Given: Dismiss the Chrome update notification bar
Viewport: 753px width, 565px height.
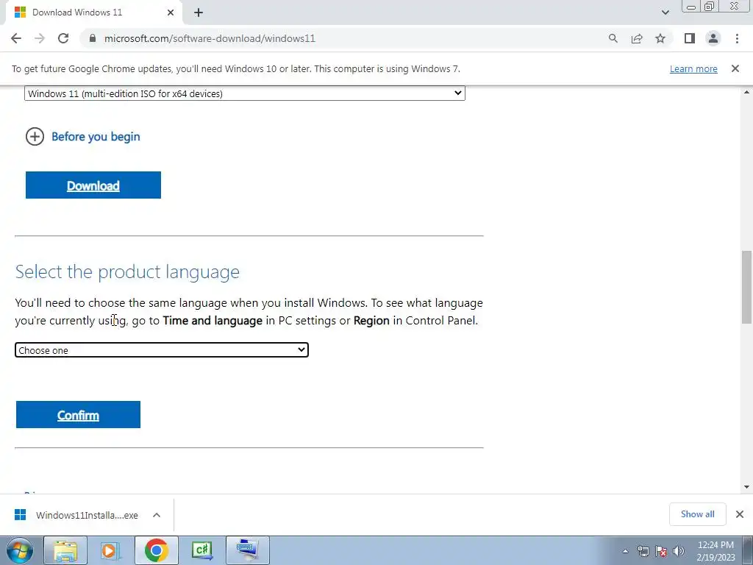Looking at the screenshot, I should [x=735, y=68].
